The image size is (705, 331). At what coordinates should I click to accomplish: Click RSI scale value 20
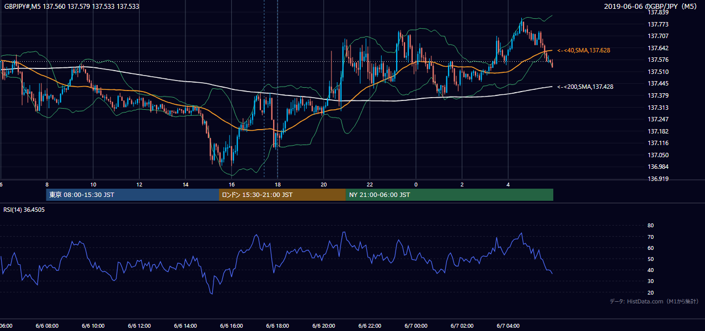[x=650, y=292]
